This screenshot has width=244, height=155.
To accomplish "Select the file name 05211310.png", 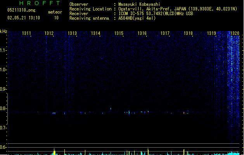I will point(21,10).
